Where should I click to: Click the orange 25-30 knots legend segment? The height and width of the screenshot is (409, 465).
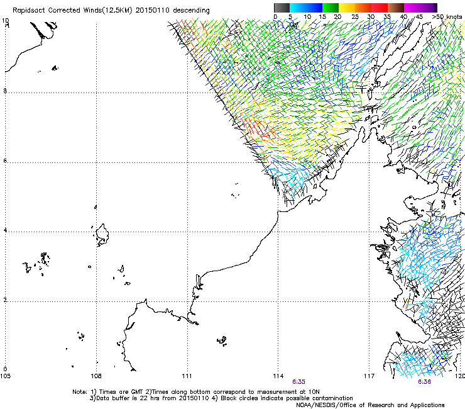(363, 8)
